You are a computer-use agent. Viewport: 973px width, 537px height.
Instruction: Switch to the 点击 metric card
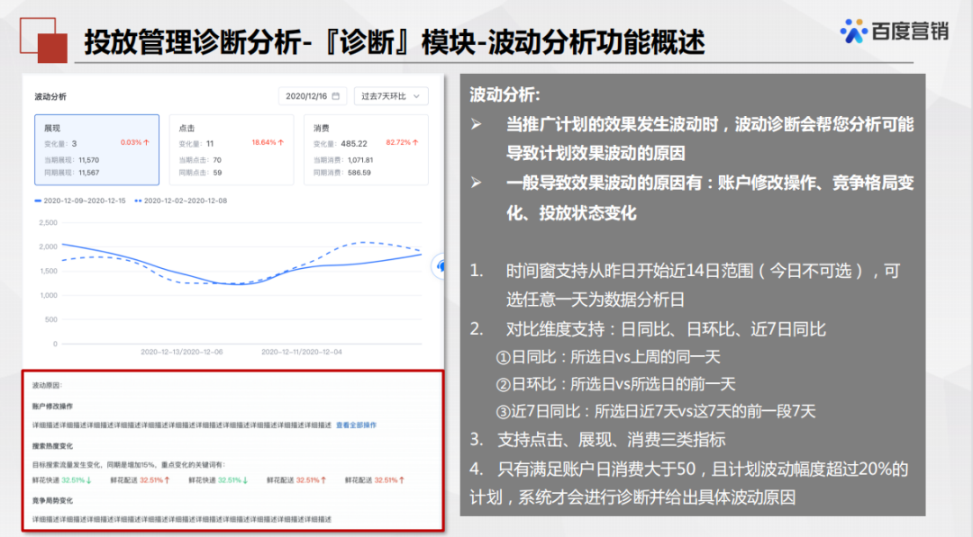click(x=232, y=149)
